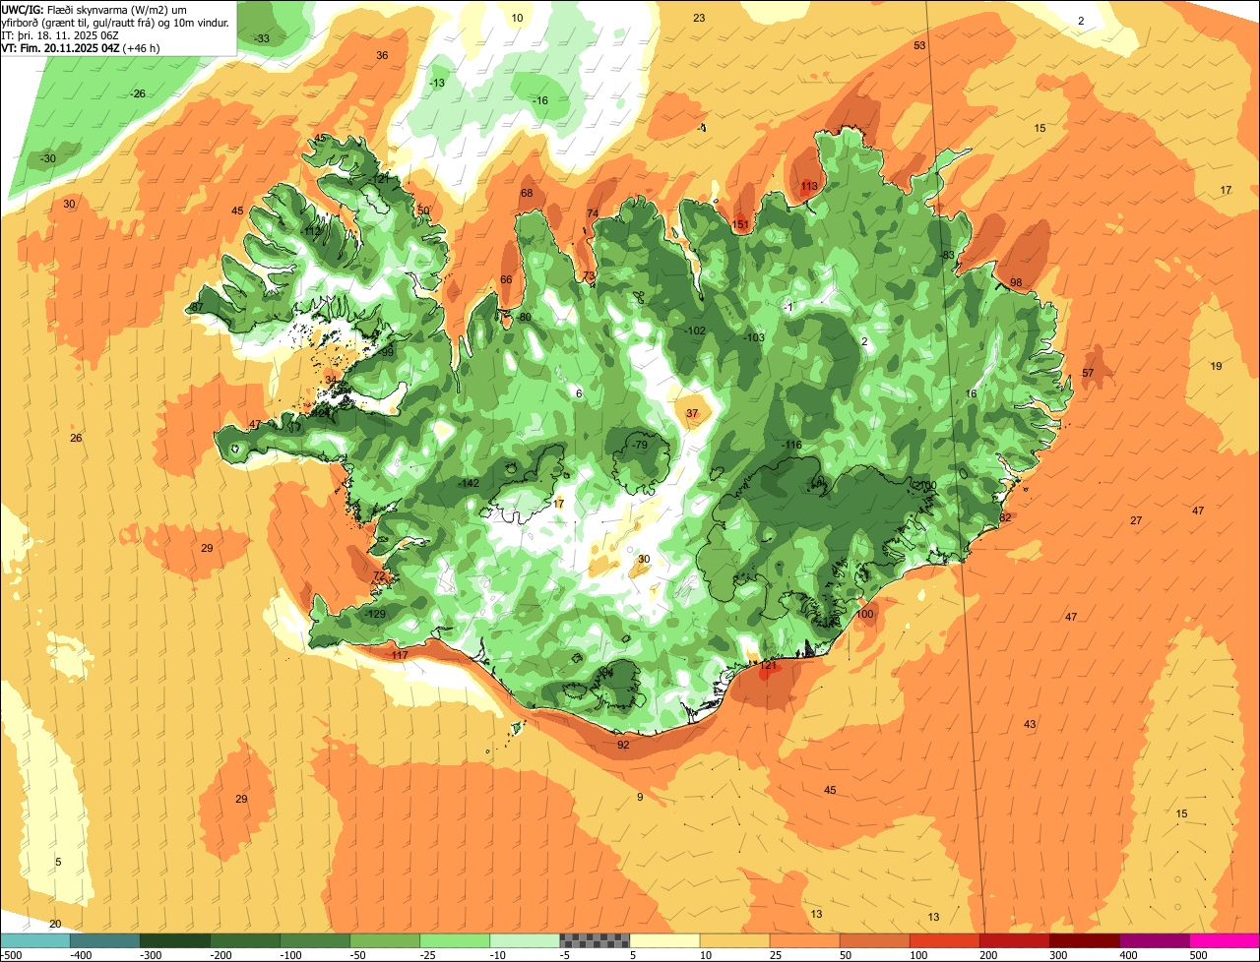
Task: Click the '74' flux value
Action: tap(593, 213)
